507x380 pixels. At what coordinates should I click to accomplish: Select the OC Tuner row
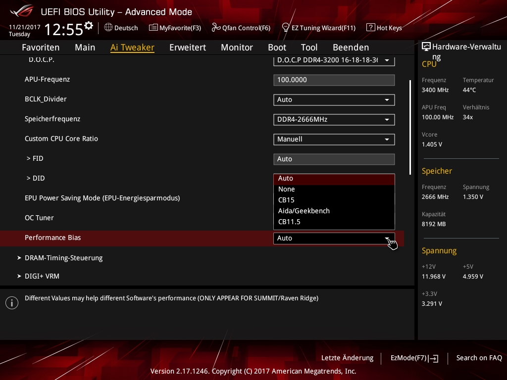[39, 218]
